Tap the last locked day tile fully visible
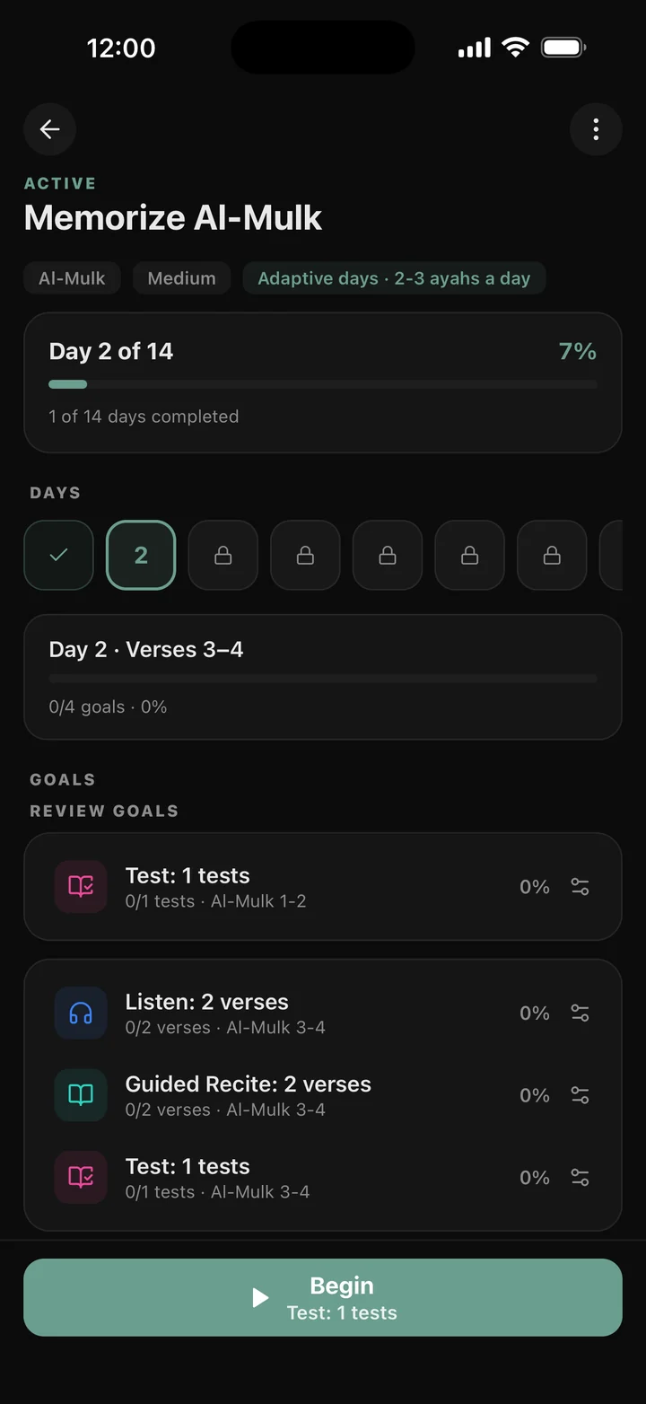The image size is (646, 1404). [553, 556]
